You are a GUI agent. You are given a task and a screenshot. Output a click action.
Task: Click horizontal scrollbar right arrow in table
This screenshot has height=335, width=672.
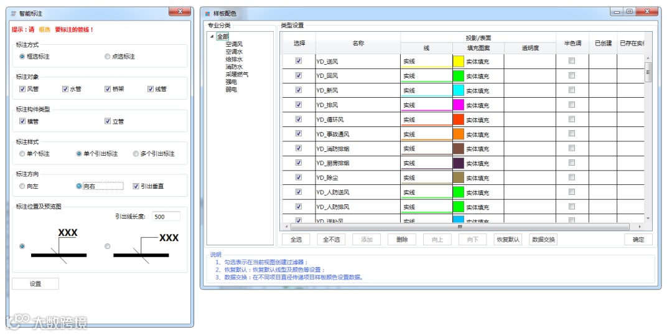point(640,227)
